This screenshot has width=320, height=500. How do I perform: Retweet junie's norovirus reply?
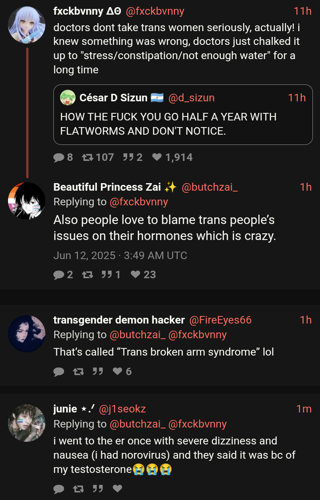[x=78, y=489]
